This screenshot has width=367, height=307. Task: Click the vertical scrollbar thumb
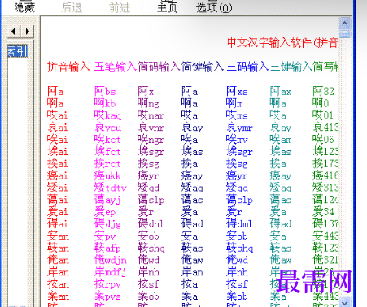click(345, 33)
